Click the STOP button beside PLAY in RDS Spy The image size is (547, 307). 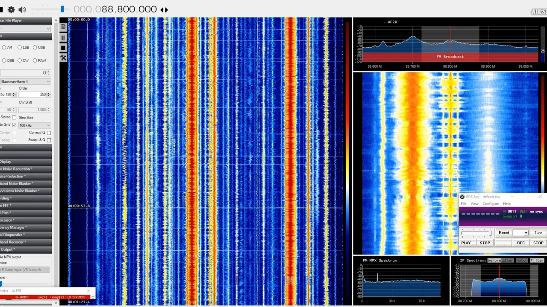point(485,243)
